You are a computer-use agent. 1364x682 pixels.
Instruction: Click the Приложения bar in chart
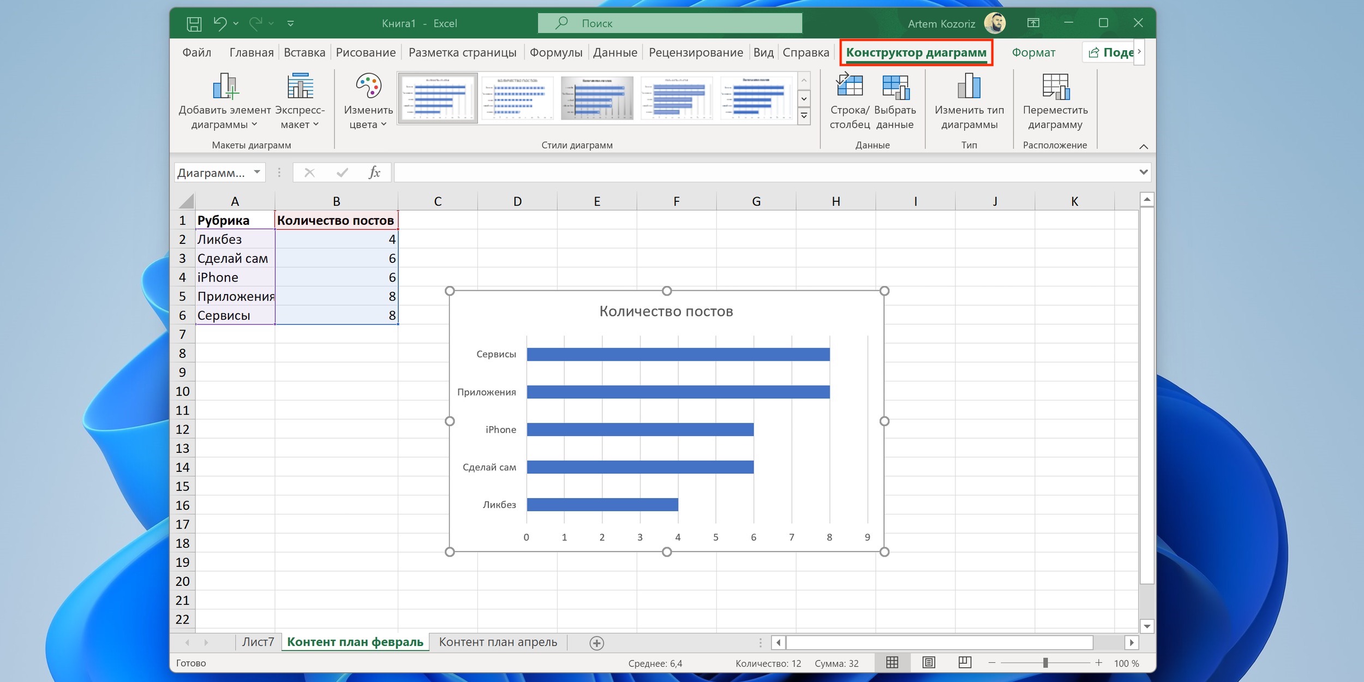tap(678, 392)
